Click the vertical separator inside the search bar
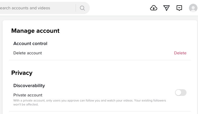The height and width of the screenshot is (114, 198). pos(76,8)
